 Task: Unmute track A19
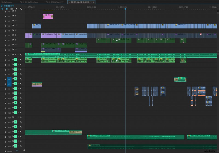click(16, 141)
